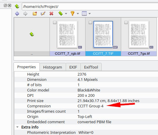158x135 pixels.
Task: Click Embedded comment 'converted PBM file'
Action: [94, 122]
